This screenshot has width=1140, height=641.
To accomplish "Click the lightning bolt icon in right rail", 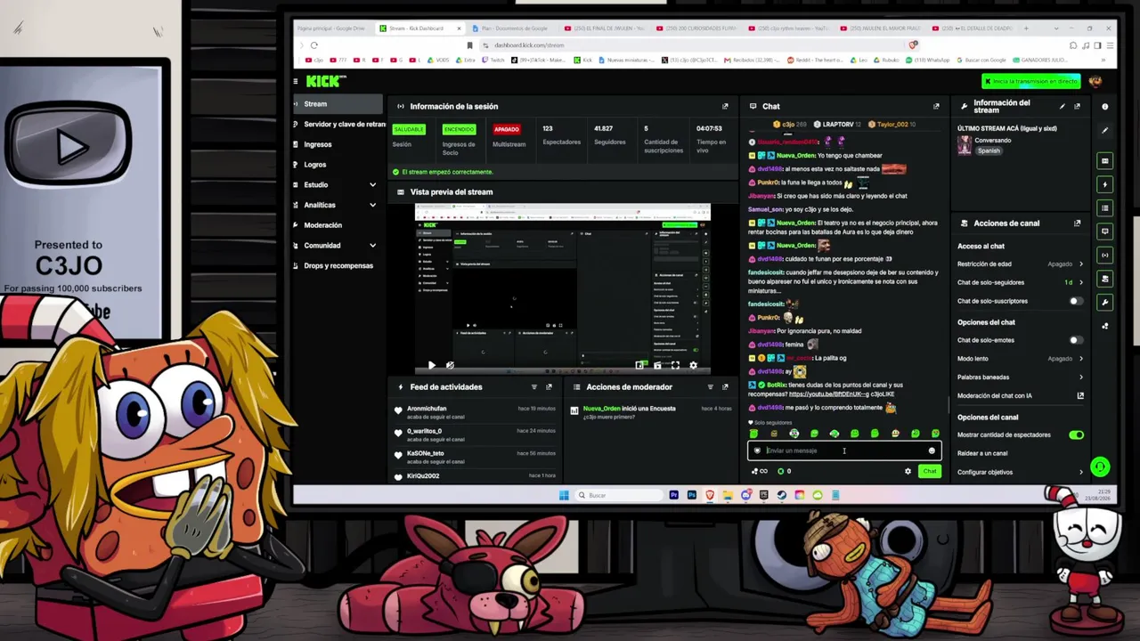I will [1105, 185].
